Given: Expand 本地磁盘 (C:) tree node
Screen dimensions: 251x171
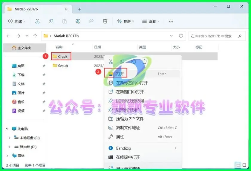Looking at the screenshot, I should [x=10, y=138].
